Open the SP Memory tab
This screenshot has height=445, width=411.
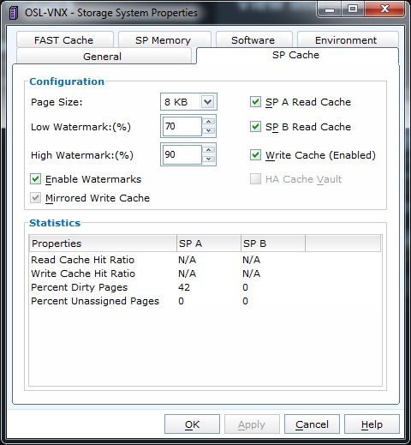coord(164,39)
